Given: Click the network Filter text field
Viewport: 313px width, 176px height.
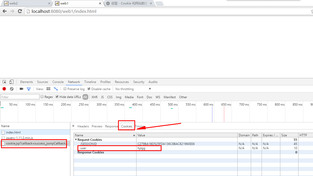Looking at the screenshot, I should [20, 97].
